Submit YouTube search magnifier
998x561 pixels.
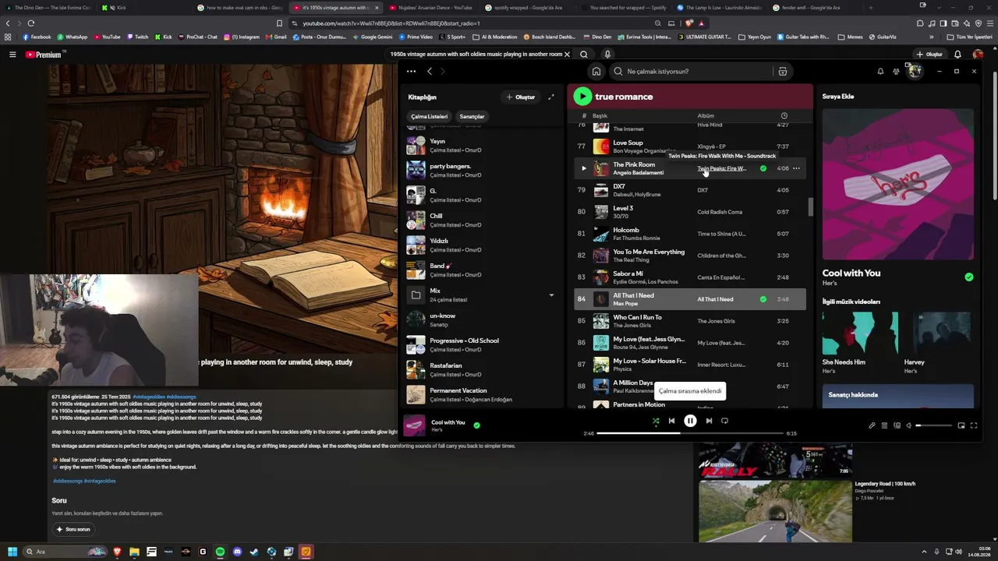coord(584,55)
